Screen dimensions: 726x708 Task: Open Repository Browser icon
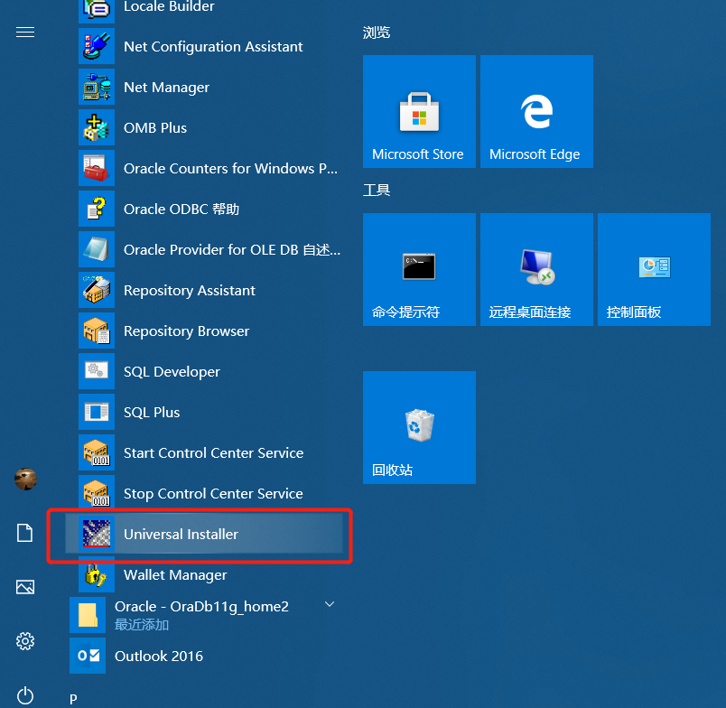[x=97, y=331]
